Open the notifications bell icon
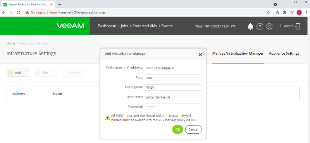The image size is (310, 143). point(250,26)
